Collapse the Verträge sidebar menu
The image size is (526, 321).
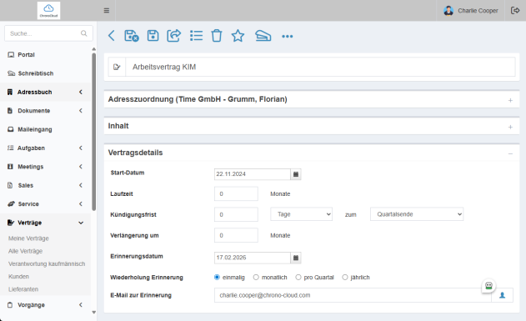coord(45,223)
